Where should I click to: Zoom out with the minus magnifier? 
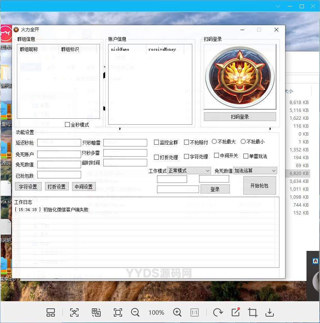135,312
